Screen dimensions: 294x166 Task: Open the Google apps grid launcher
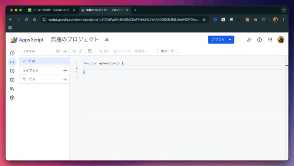click(x=270, y=40)
